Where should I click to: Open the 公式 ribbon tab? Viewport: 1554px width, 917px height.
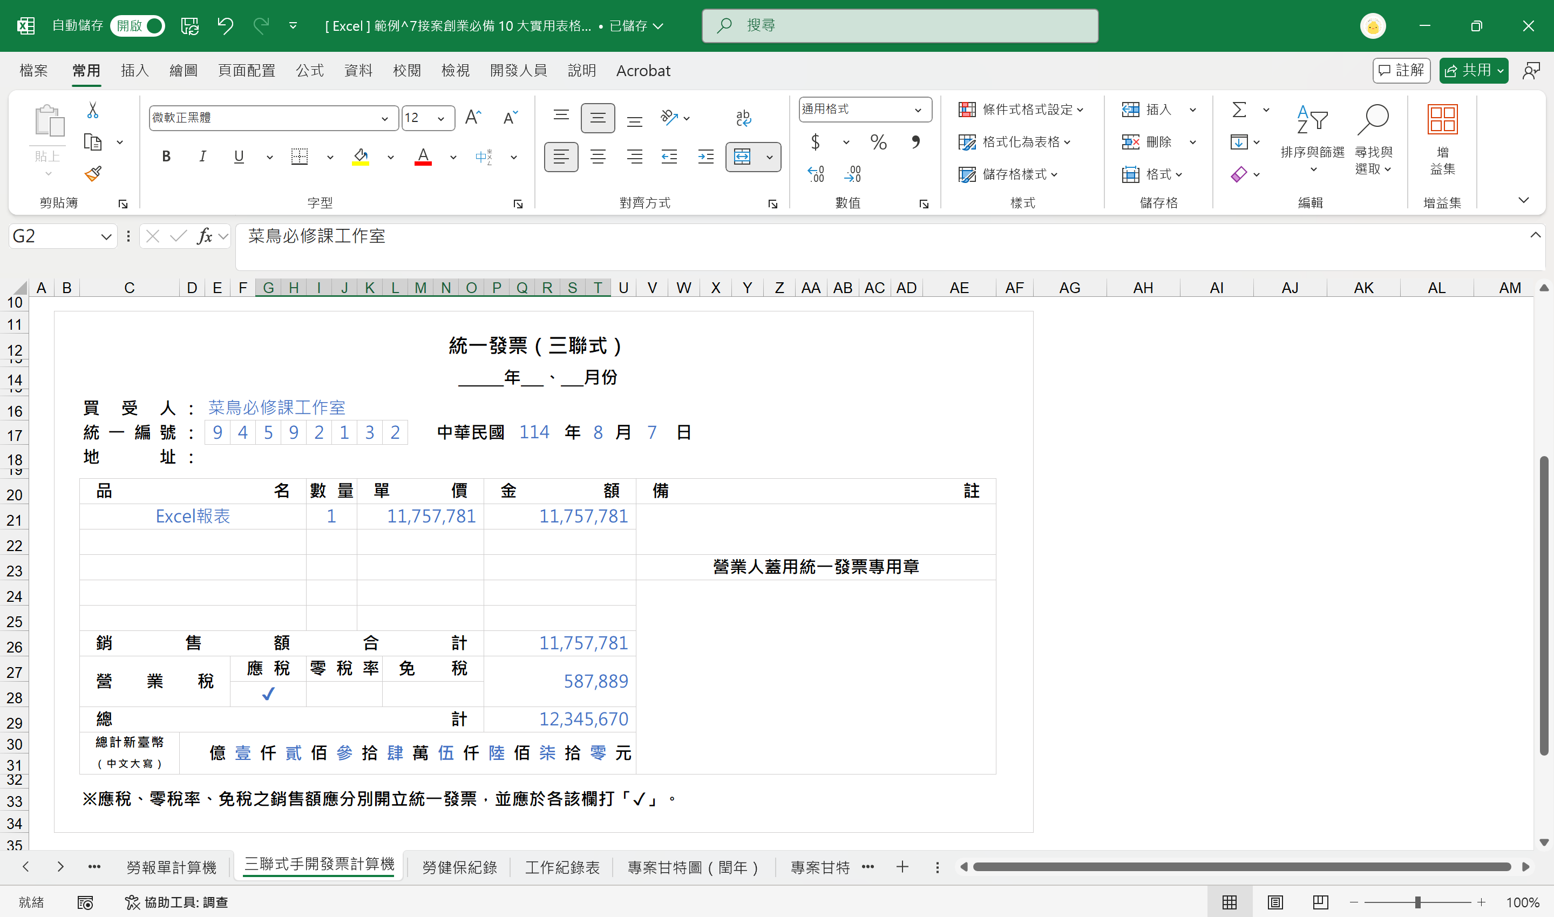(310, 71)
